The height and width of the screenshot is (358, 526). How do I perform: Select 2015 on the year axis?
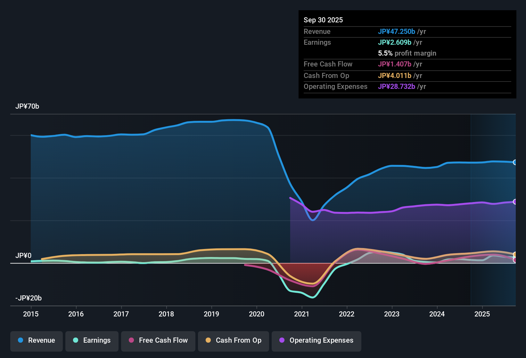point(31,314)
